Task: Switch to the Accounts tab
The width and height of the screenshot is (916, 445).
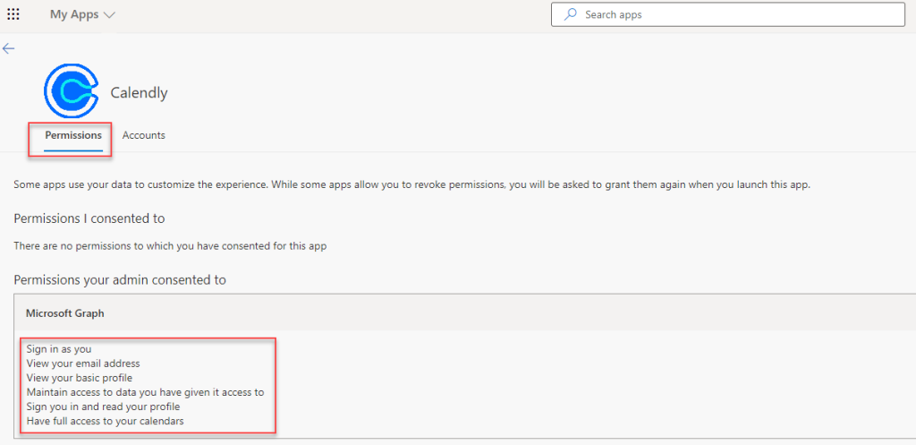Action: pyautogui.click(x=144, y=136)
